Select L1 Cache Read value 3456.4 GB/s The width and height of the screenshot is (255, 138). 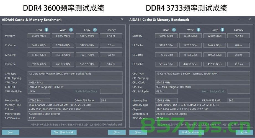pyautogui.click(x=39, y=45)
